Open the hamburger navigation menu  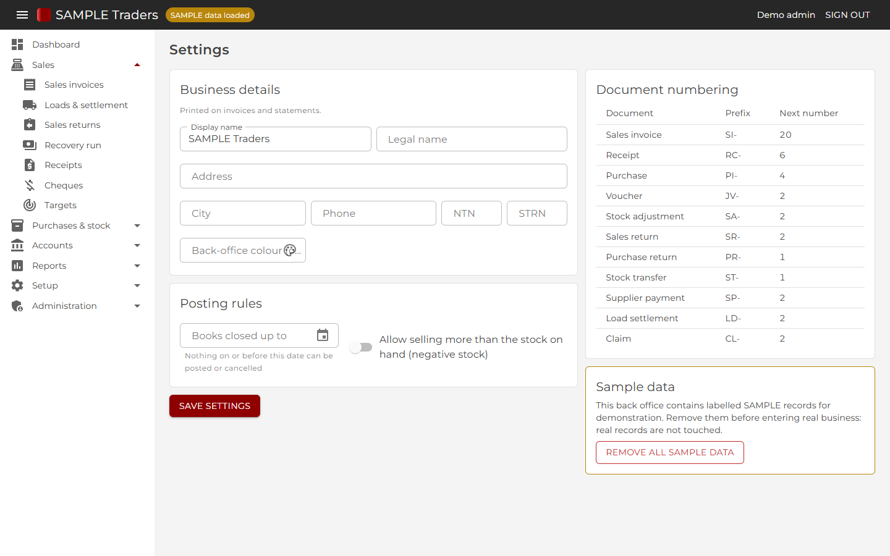click(x=22, y=15)
